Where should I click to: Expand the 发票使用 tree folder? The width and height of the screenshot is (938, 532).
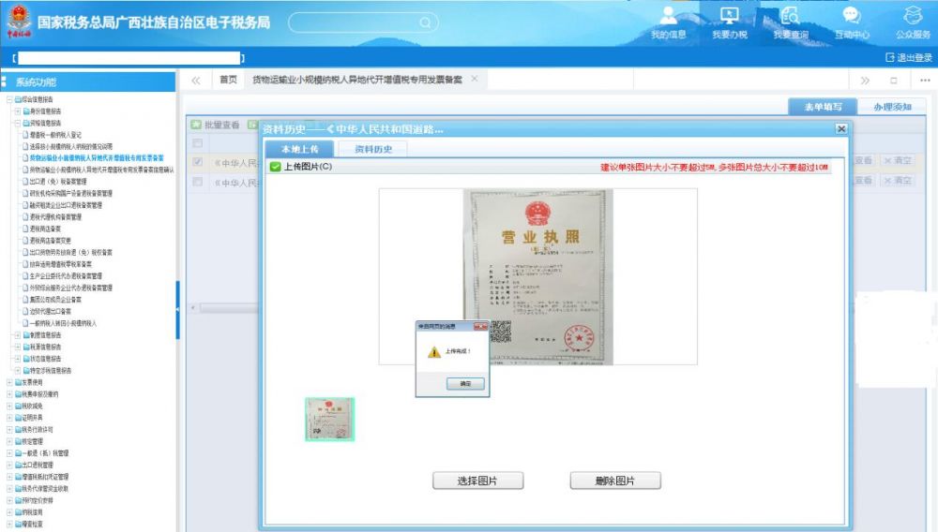(9, 382)
